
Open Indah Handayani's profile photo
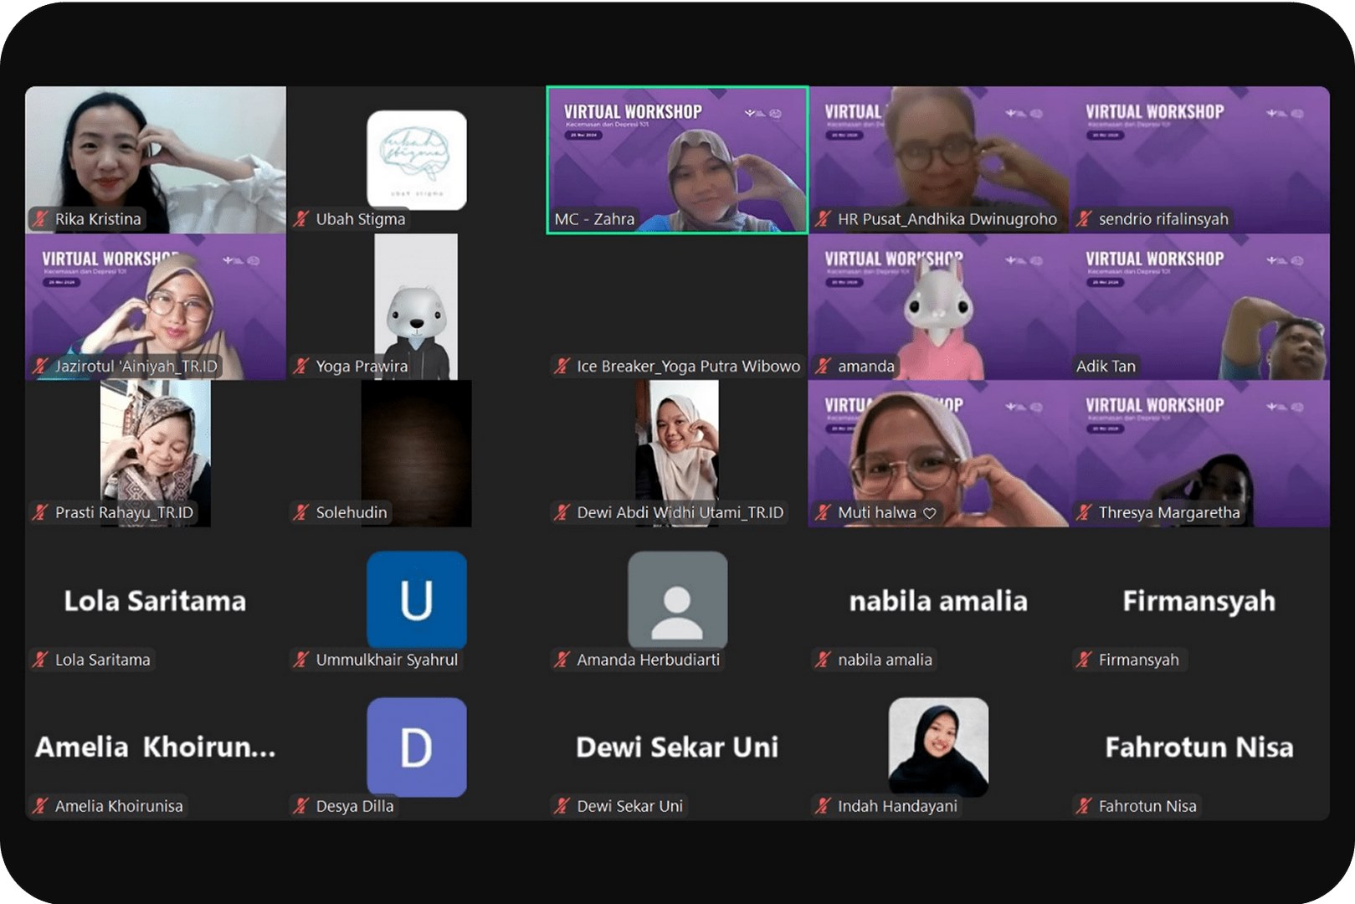click(x=938, y=746)
